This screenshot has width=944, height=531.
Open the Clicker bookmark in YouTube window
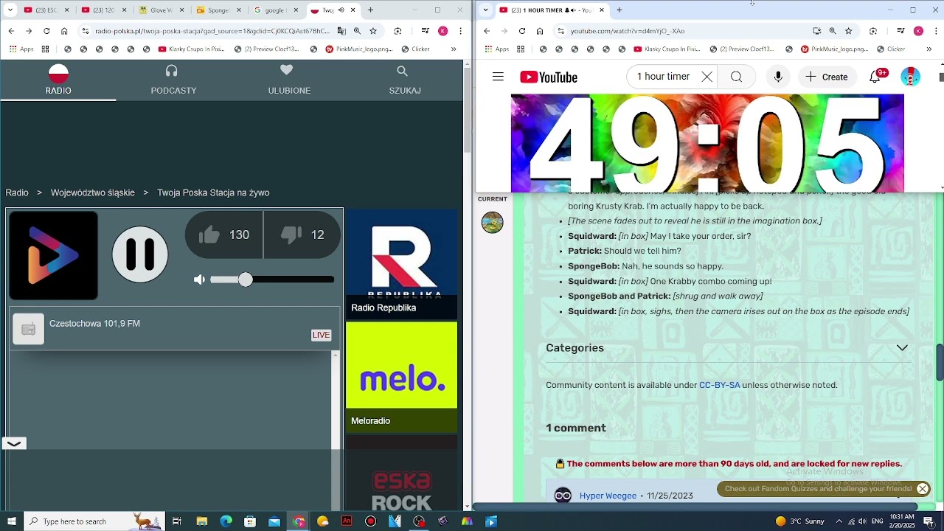[x=890, y=49]
